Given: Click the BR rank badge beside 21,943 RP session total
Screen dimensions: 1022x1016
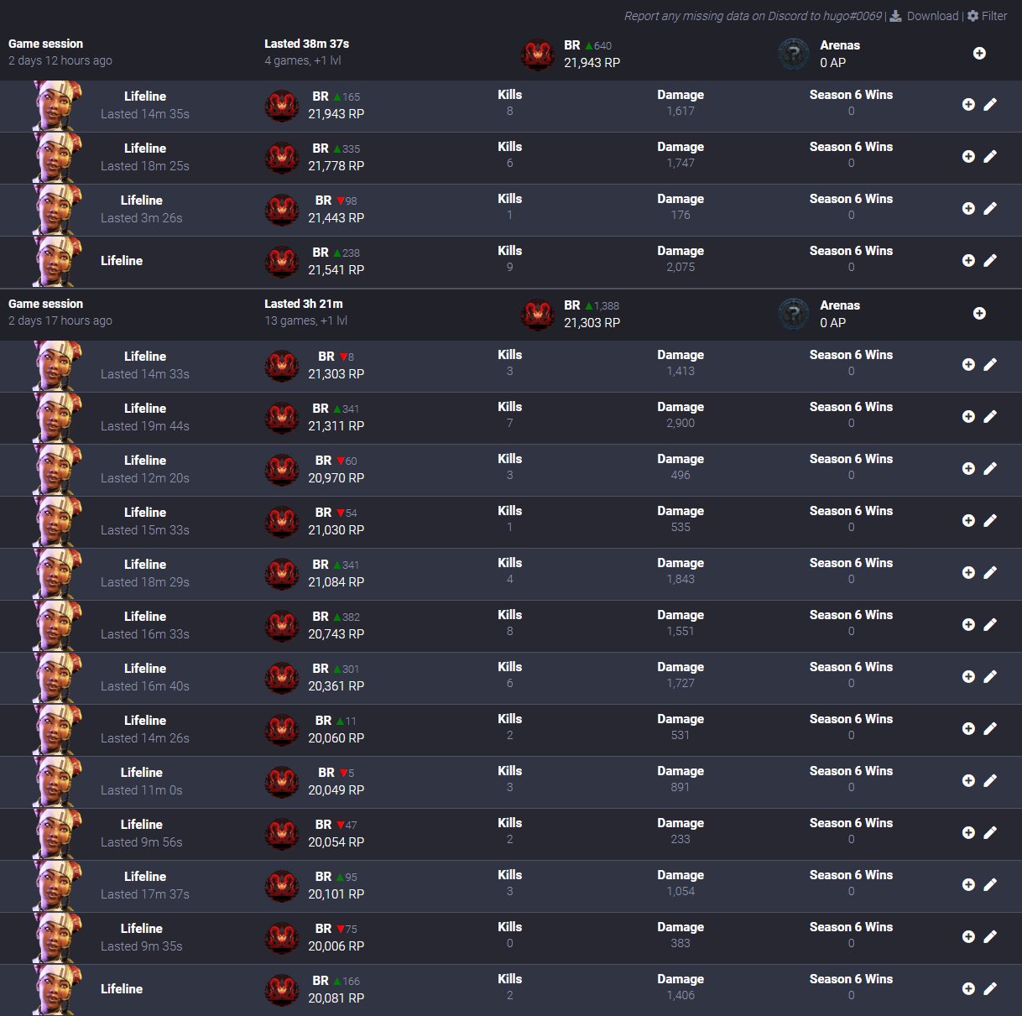Looking at the screenshot, I should (537, 55).
